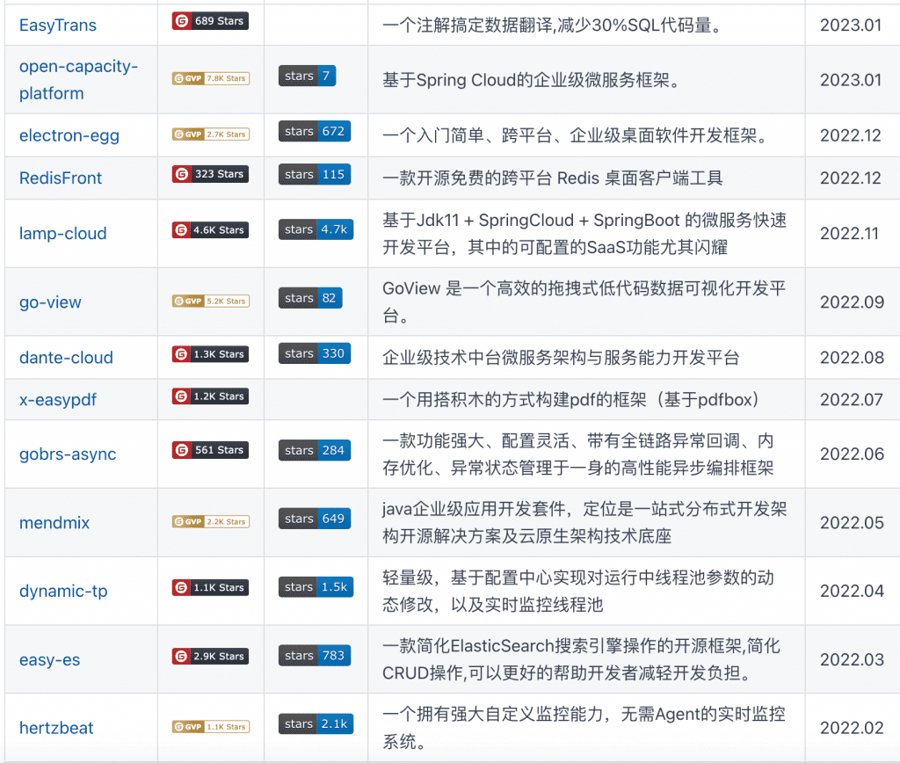Click the GitHub stars 330 badge
Image resolution: width=900 pixels, height=763 pixels.
315,353
